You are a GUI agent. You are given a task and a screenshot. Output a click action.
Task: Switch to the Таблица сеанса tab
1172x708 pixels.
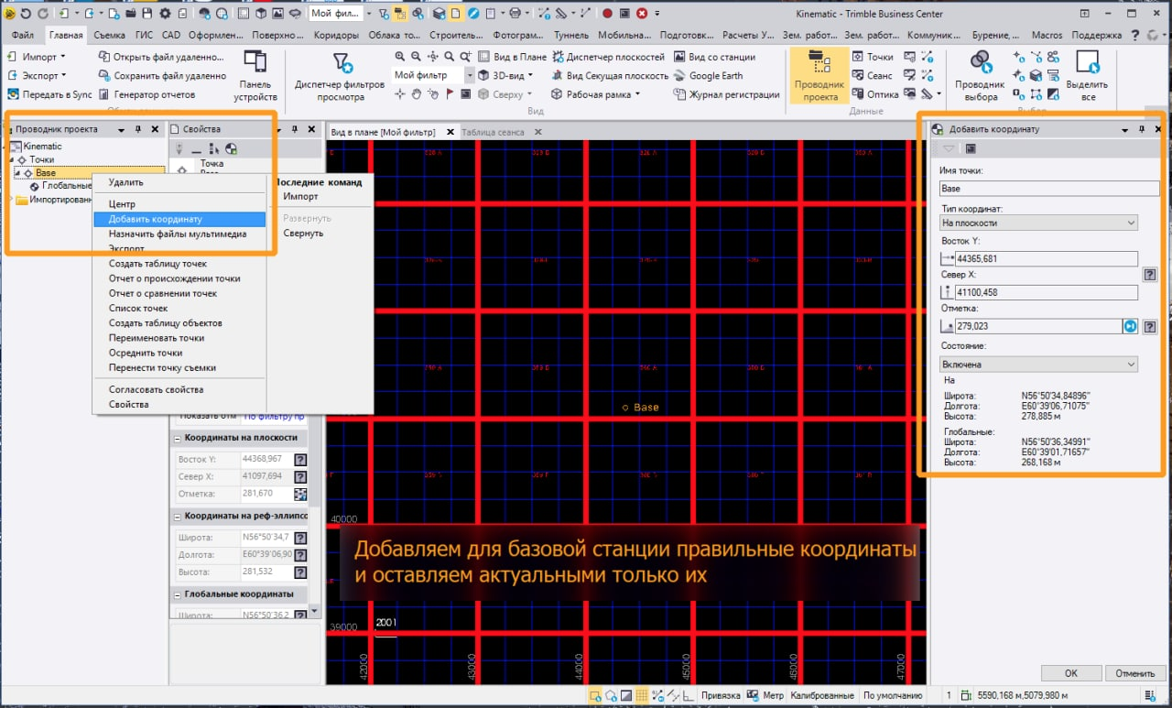pyautogui.click(x=493, y=132)
